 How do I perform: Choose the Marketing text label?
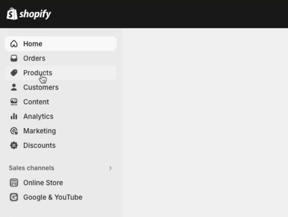(x=40, y=131)
